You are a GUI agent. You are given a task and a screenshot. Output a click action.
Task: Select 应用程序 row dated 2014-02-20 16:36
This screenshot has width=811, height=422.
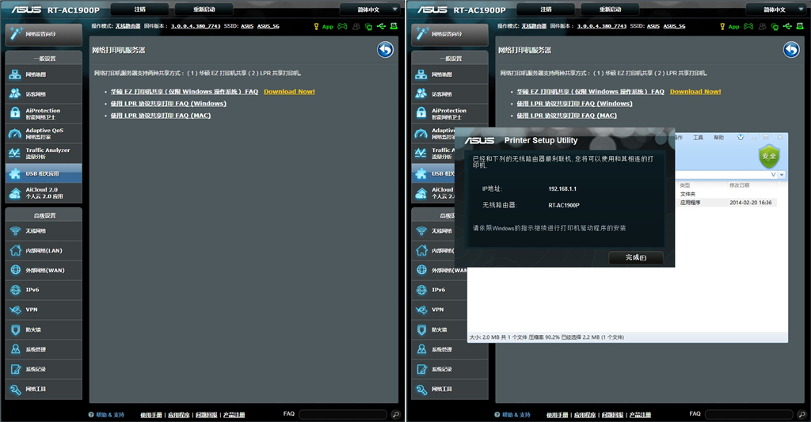(x=727, y=203)
